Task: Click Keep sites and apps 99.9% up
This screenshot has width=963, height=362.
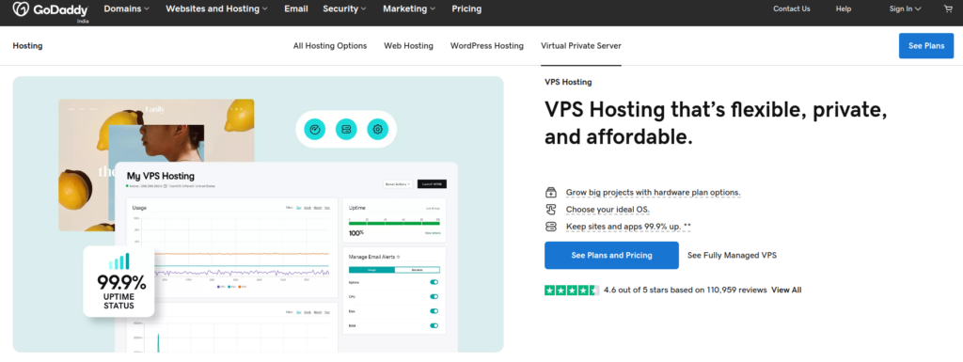Action: [628, 227]
